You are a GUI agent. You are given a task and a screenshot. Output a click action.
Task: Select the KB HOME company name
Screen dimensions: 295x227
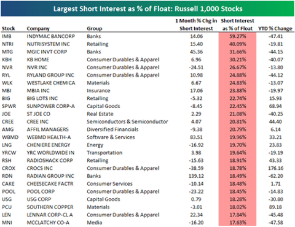38,60
